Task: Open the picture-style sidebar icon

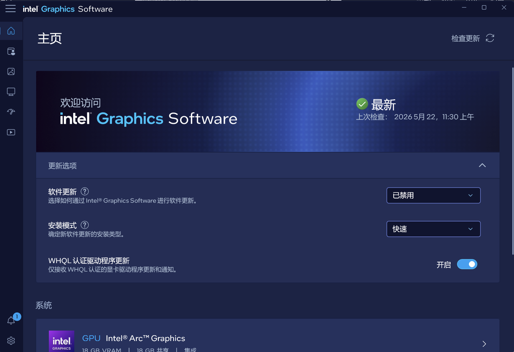Action: [x=11, y=71]
